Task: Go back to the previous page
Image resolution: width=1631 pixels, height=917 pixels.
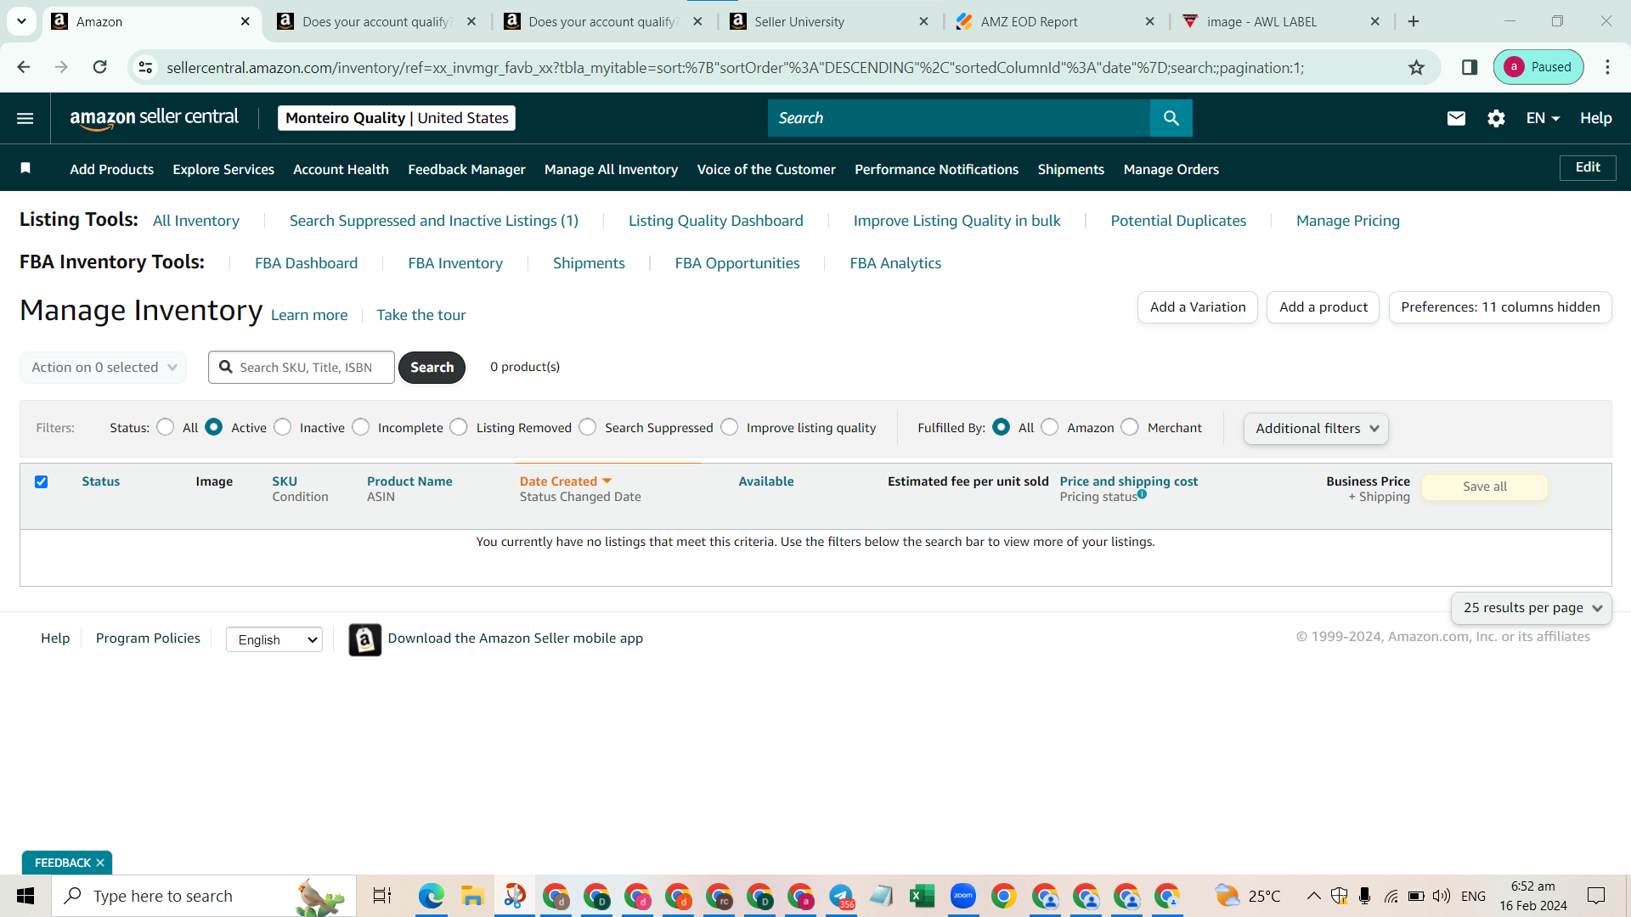Action: pos(24,67)
